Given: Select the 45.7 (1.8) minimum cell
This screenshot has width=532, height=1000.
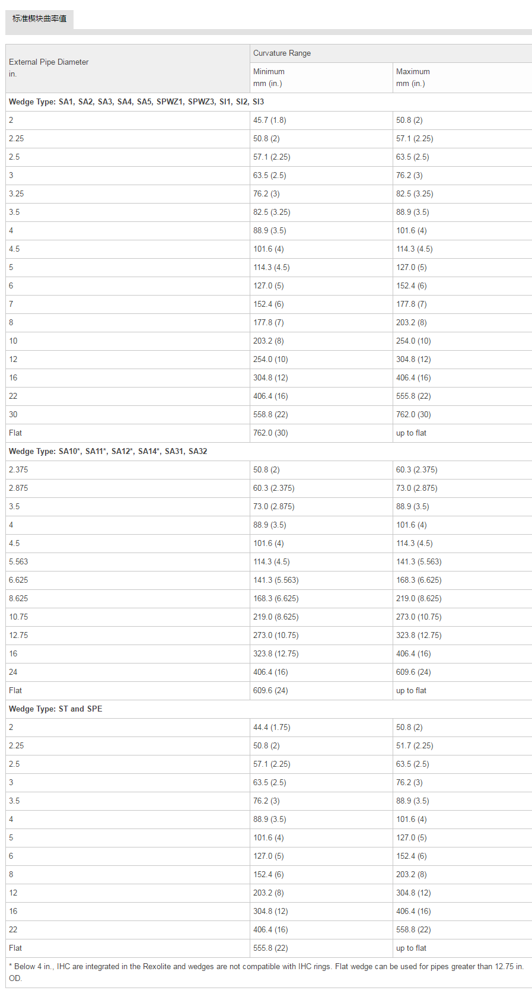Looking at the screenshot, I should point(270,120).
